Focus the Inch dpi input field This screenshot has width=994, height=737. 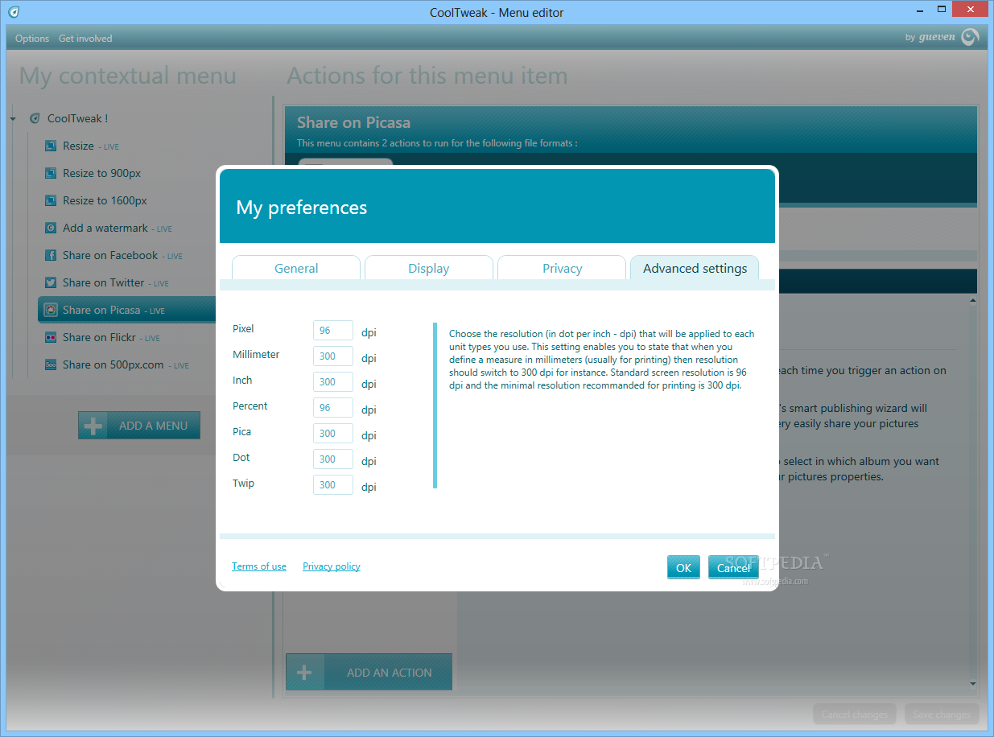click(x=333, y=382)
